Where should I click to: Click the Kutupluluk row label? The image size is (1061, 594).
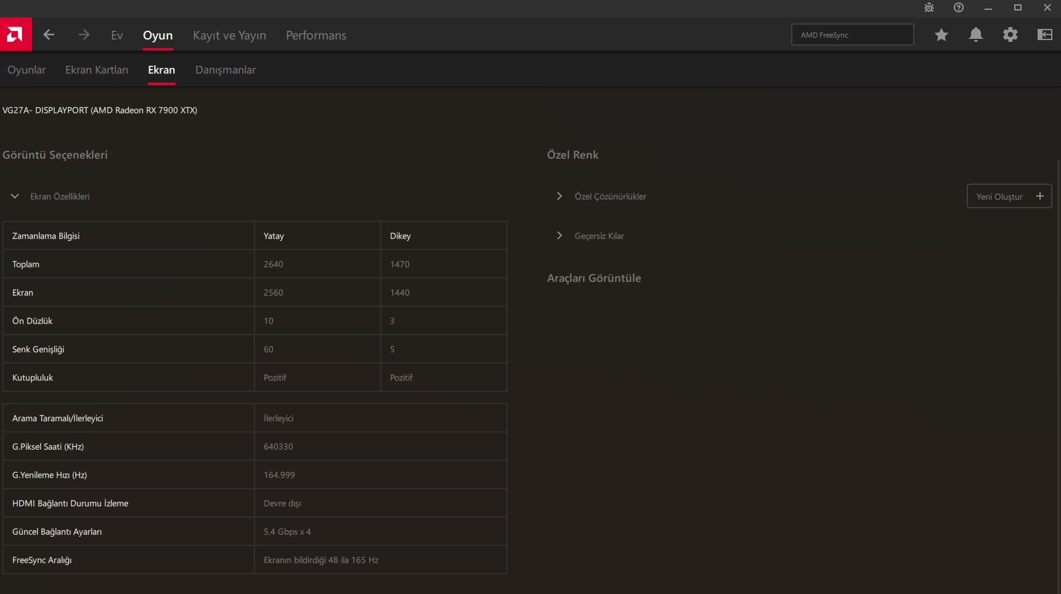(33, 378)
